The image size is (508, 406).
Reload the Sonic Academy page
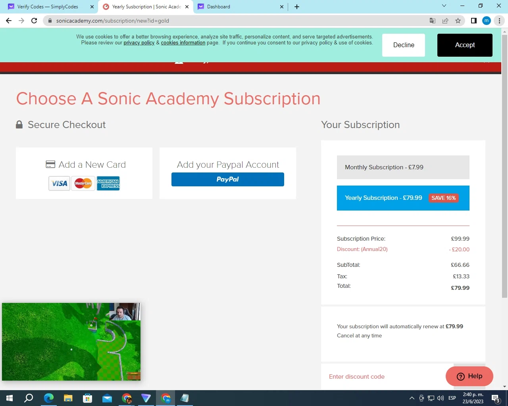34,21
